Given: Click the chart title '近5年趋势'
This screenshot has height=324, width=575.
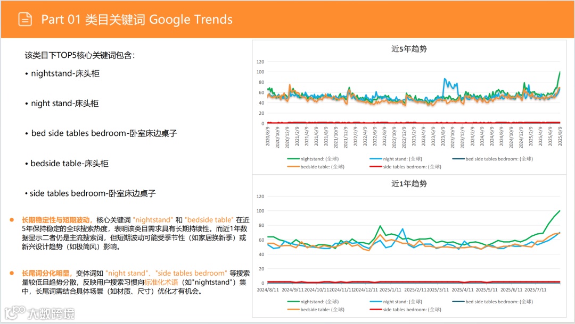Looking at the screenshot, I should (409, 49).
